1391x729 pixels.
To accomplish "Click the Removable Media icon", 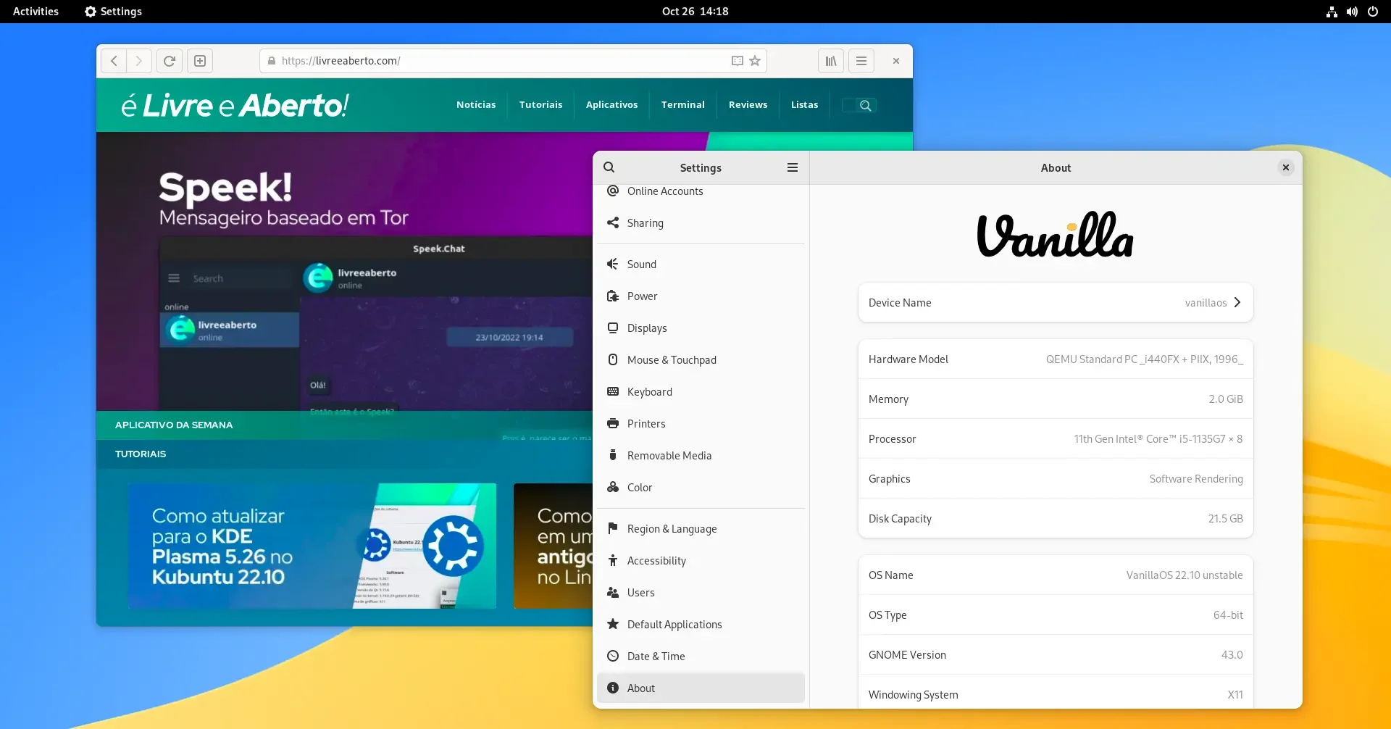I will point(613,455).
